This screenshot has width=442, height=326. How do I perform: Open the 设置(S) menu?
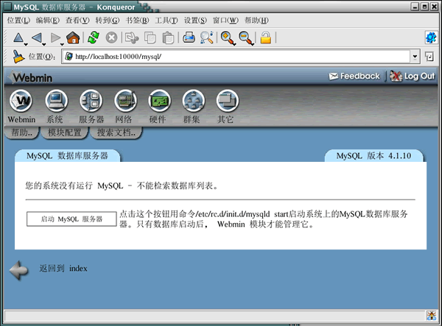pos(195,21)
